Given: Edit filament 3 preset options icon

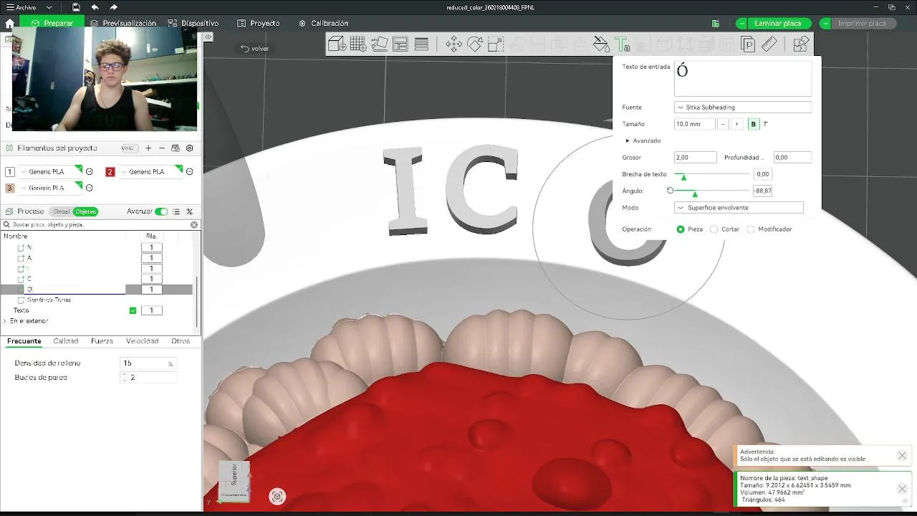Looking at the screenshot, I should [90, 188].
